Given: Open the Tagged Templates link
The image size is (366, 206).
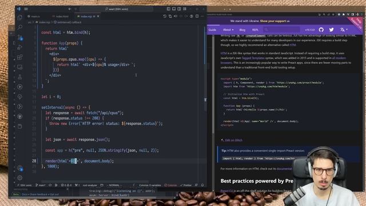Looking at the screenshot, I should (x=253, y=58).
